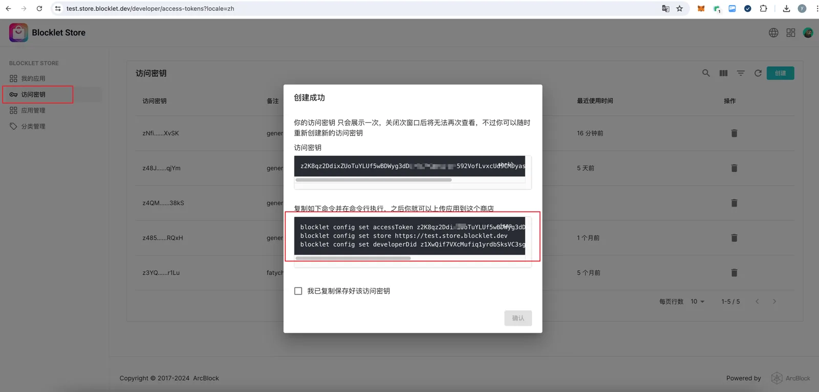The image size is (819, 392).
Task: Delete the z485......RQxH token
Action: 734,238
